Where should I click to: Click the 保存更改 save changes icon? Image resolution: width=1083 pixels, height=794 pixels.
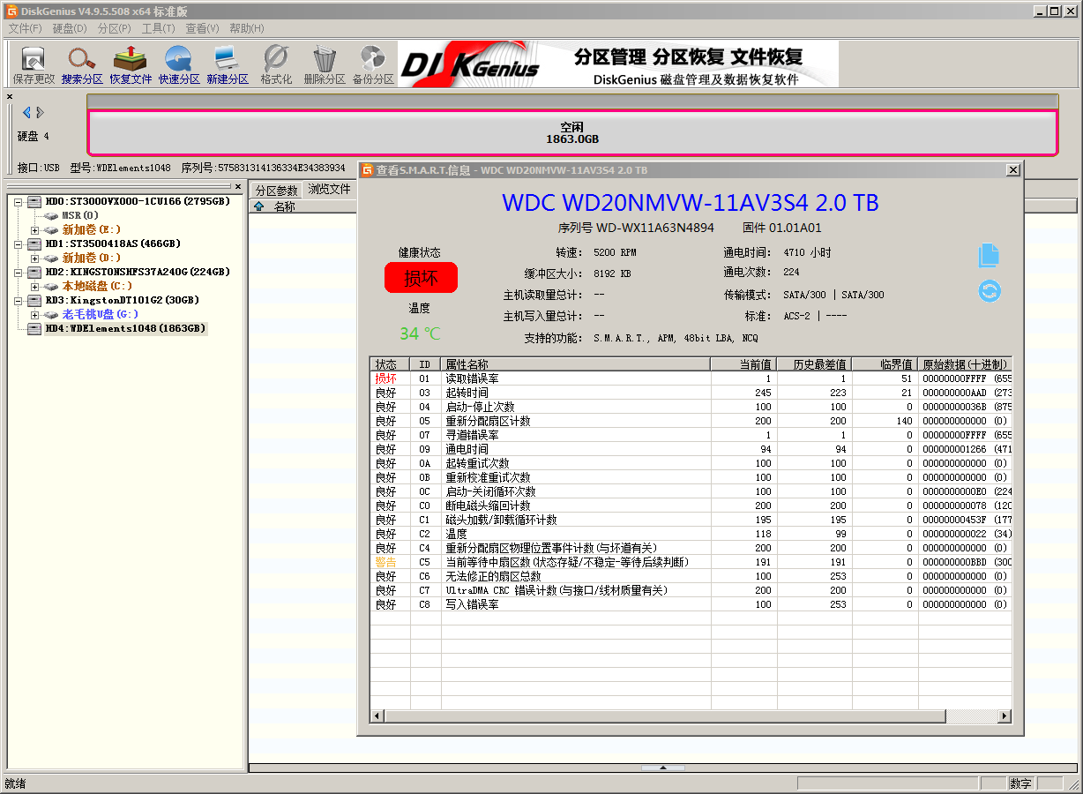tap(33, 63)
